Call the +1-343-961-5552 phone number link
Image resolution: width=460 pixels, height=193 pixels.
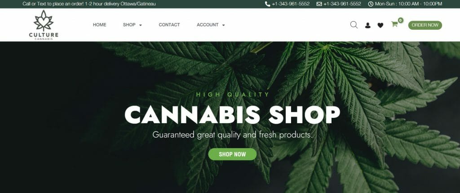pyautogui.click(x=291, y=4)
